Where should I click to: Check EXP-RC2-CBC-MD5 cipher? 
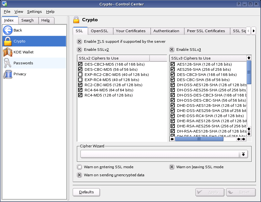pyautogui.click(x=80, y=74)
